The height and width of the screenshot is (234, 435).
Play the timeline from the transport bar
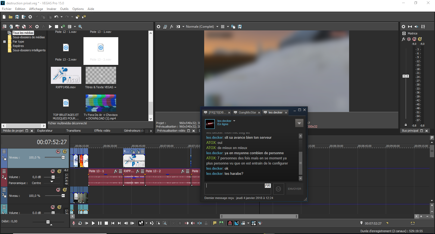tap(93, 223)
